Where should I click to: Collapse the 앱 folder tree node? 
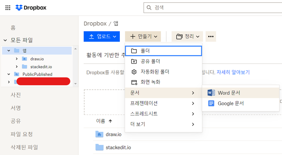click(8, 50)
